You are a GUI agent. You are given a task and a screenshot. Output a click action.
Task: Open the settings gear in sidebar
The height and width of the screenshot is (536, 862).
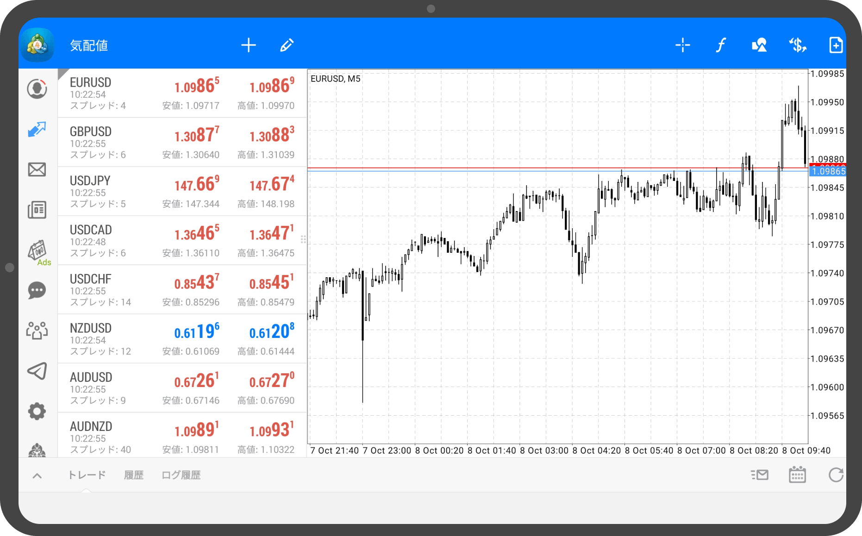click(37, 411)
